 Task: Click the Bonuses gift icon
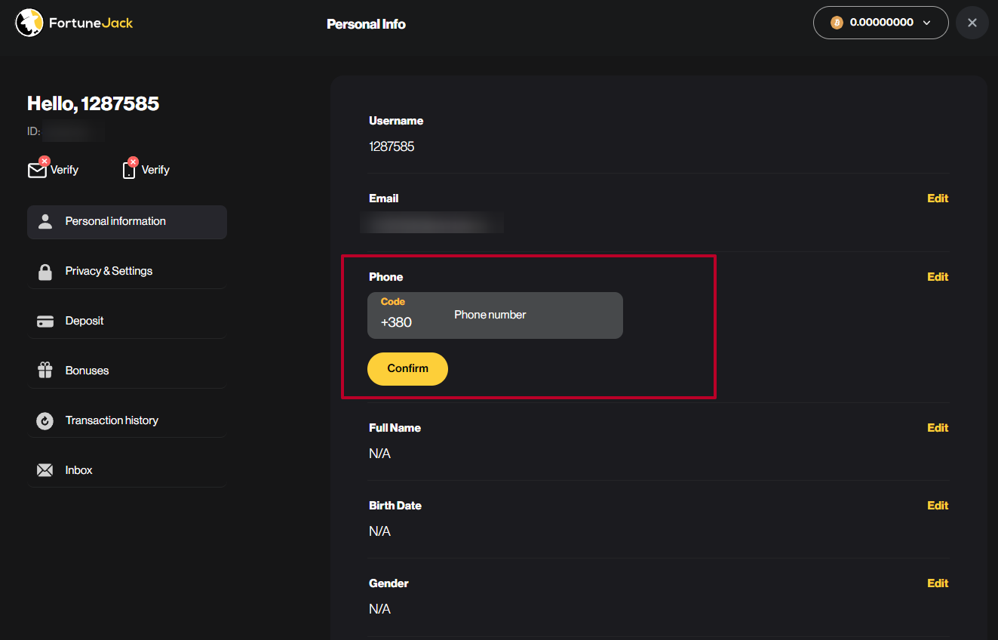click(x=45, y=371)
